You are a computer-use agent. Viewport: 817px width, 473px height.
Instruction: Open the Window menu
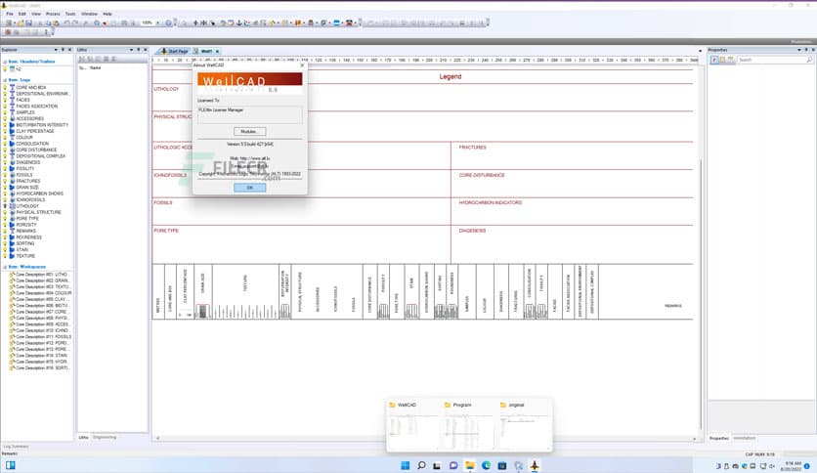pyautogui.click(x=89, y=14)
